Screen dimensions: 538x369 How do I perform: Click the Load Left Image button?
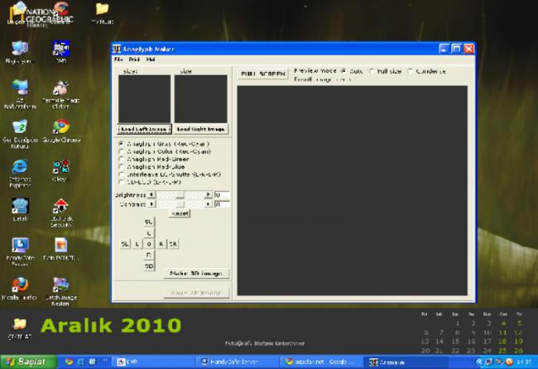(x=145, y=129)
